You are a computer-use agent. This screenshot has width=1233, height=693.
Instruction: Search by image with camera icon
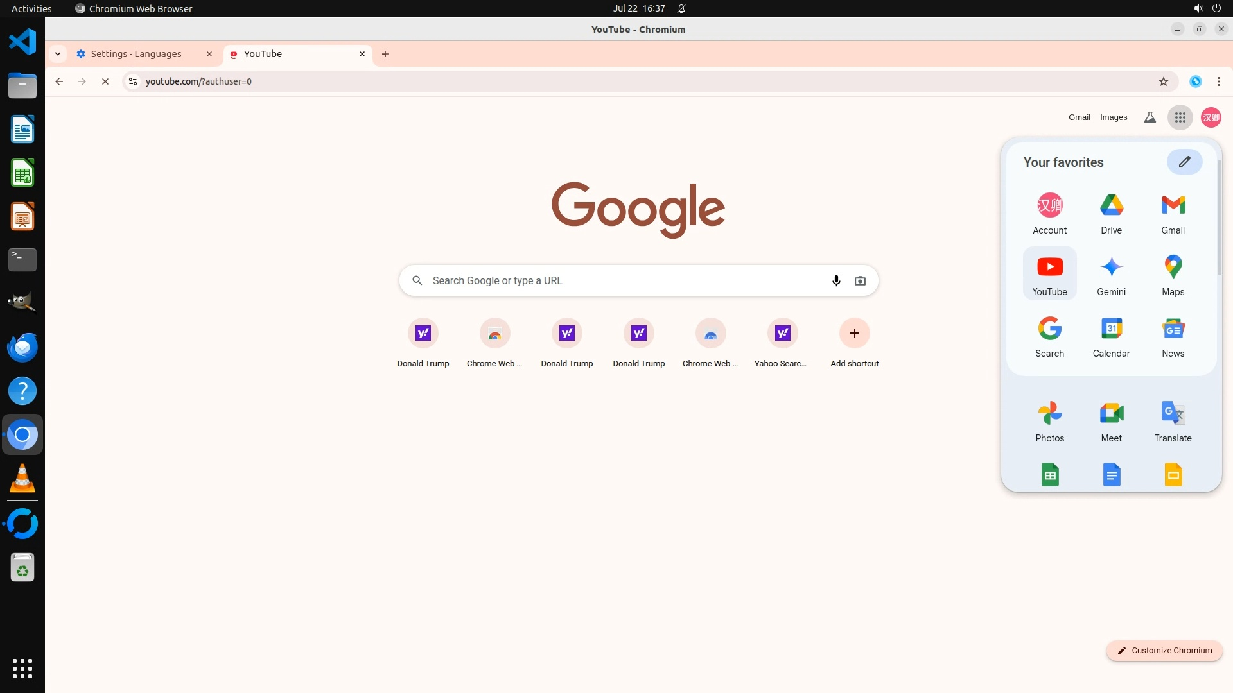pyautogui.click(x=860, y=280)
